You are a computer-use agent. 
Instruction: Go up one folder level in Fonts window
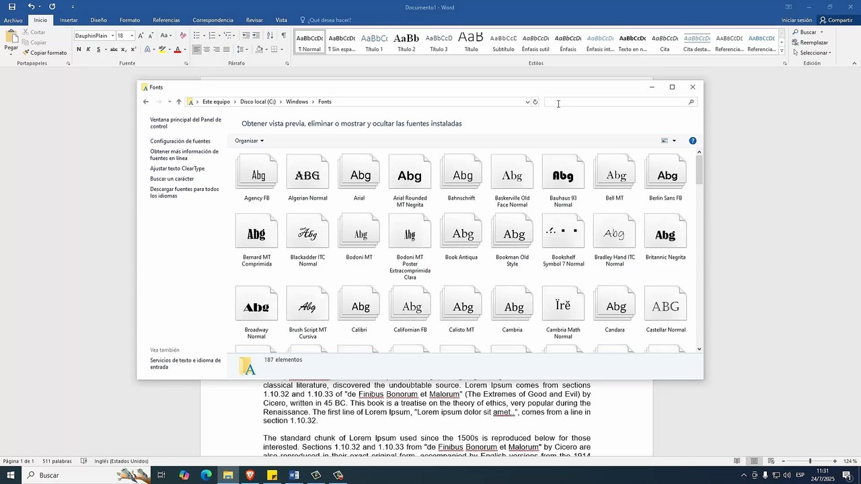pyautogui.click(x=179, y=102)
